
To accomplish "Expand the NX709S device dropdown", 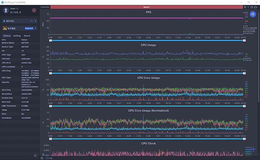I will pos(36,21).
